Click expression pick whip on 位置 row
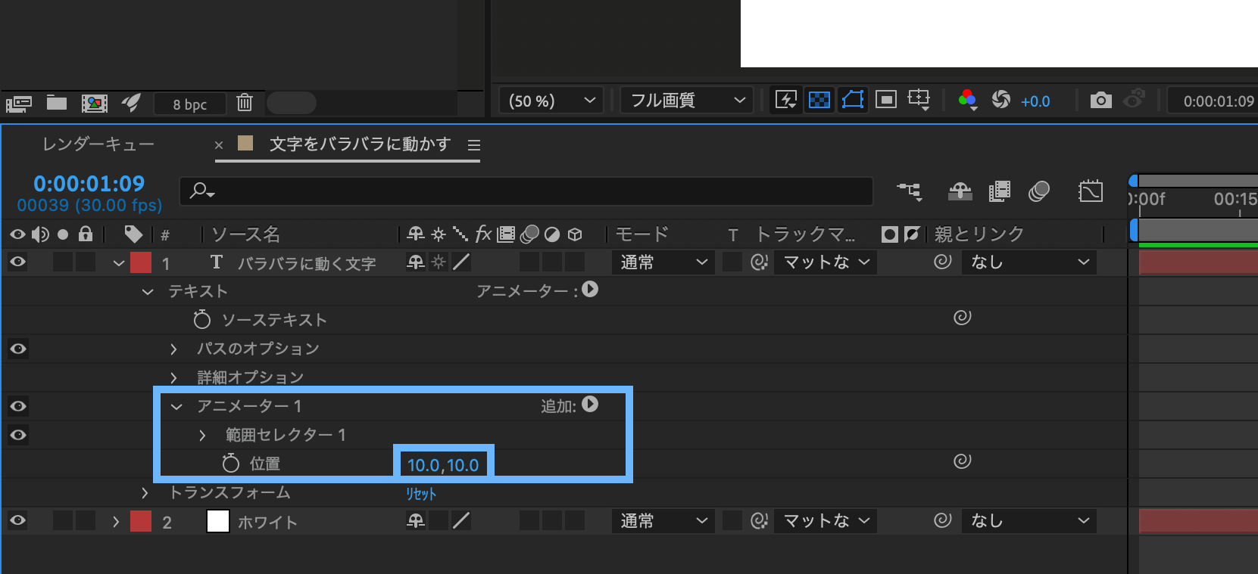1258x574 pixels. point(962,461)
